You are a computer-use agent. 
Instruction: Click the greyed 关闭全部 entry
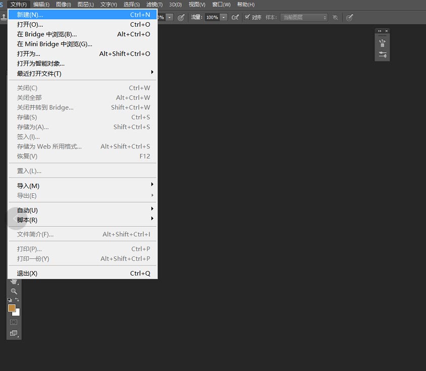tap(83, 97)
